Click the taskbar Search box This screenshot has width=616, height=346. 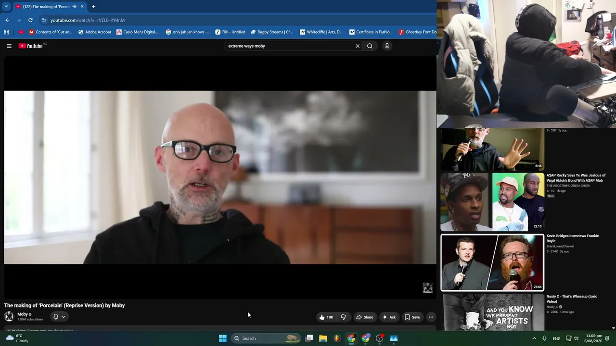(x=266, y=338)
